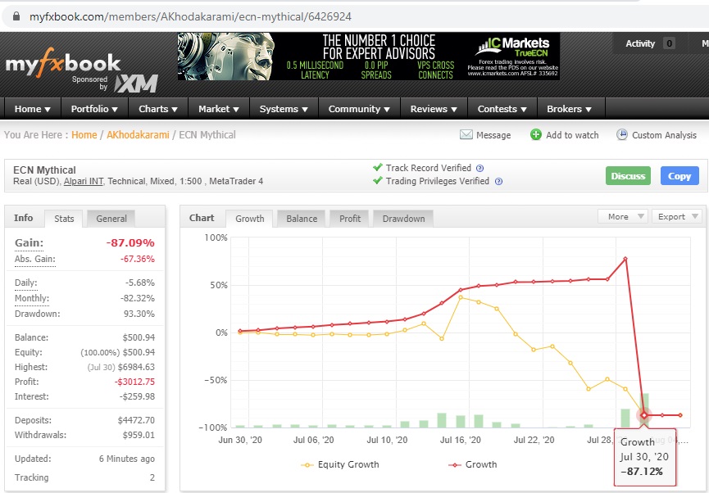Click the 93.30% drawdown value
This screenshot has width=709, height=493.
coord(139,314)
